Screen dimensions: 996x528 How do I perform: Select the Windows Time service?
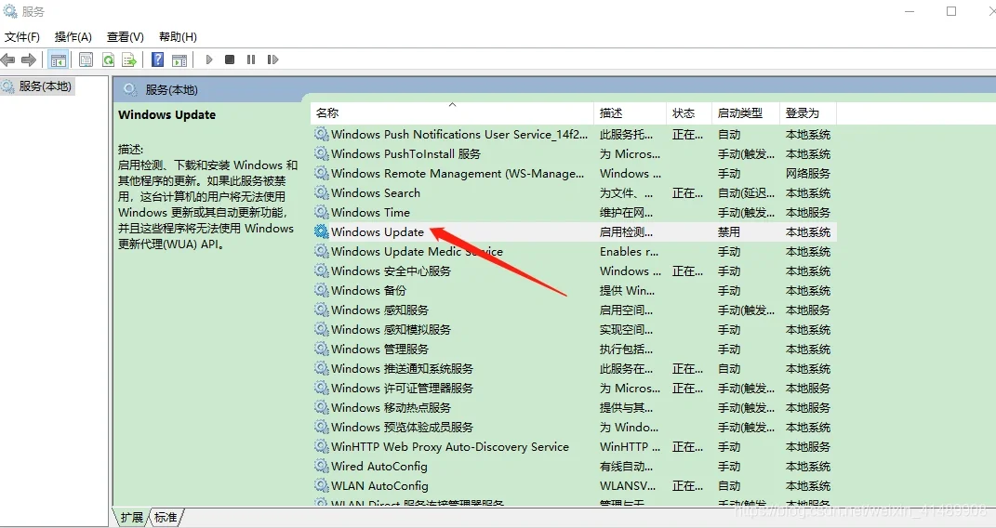574,213
